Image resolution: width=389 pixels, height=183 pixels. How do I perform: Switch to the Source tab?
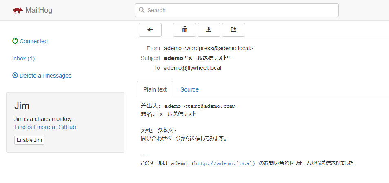coord(189,89)
